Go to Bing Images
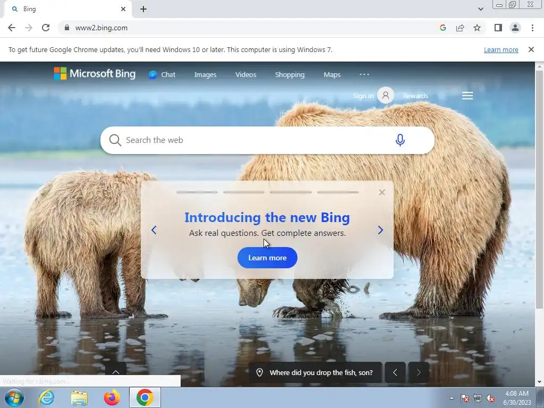The height and width of the screenshot is (408, 544). pyautogui.click(x=205, y=74)
